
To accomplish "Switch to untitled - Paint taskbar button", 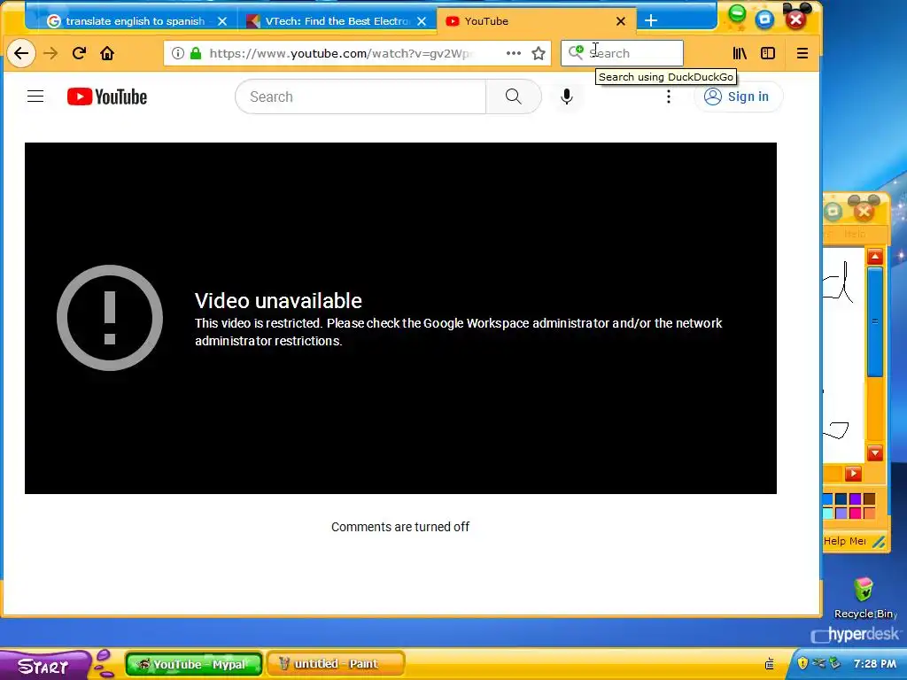I will tap(336, 664).
